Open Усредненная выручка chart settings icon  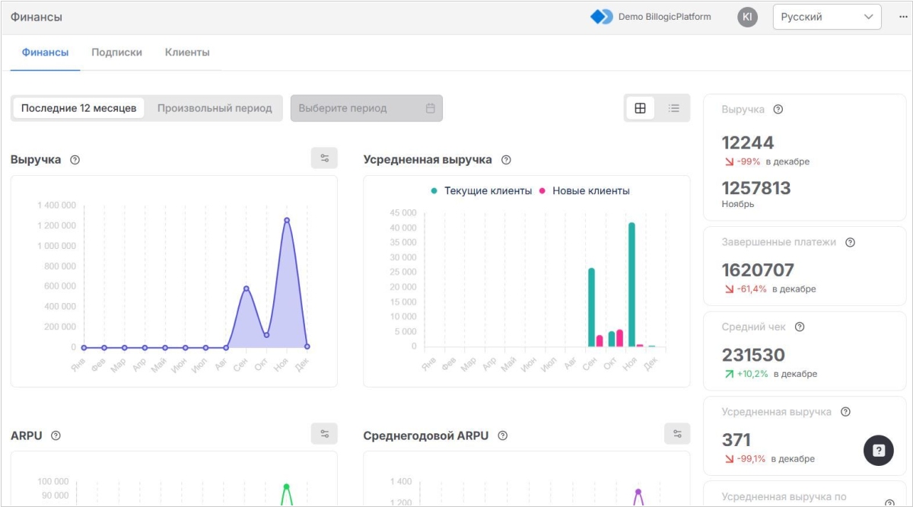click(x=677, y=158)
